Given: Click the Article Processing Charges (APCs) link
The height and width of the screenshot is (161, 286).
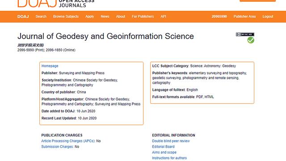Looking at the screenshot, I should (x=68, y=141).
